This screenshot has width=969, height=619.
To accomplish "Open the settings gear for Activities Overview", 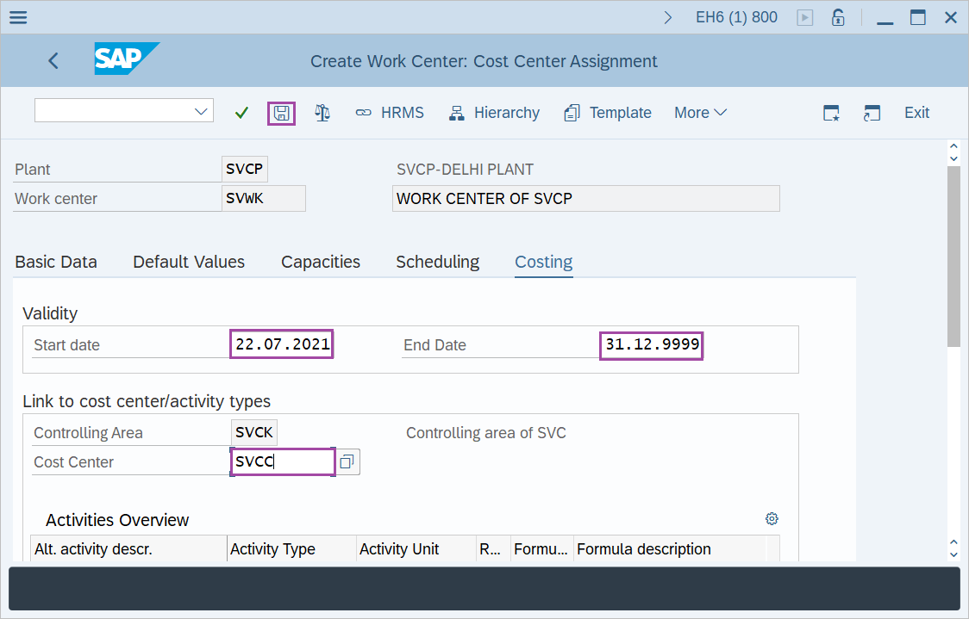I will pos(772,518).
